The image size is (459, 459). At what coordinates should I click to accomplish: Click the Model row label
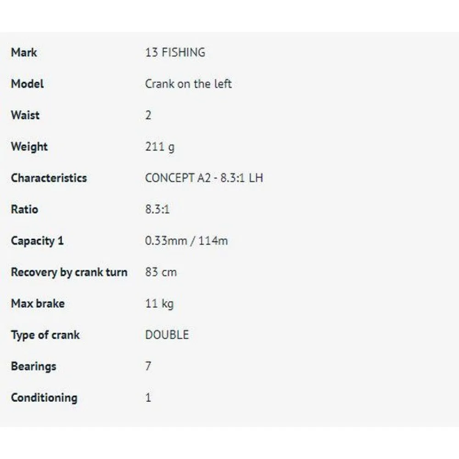coord(28,84)
